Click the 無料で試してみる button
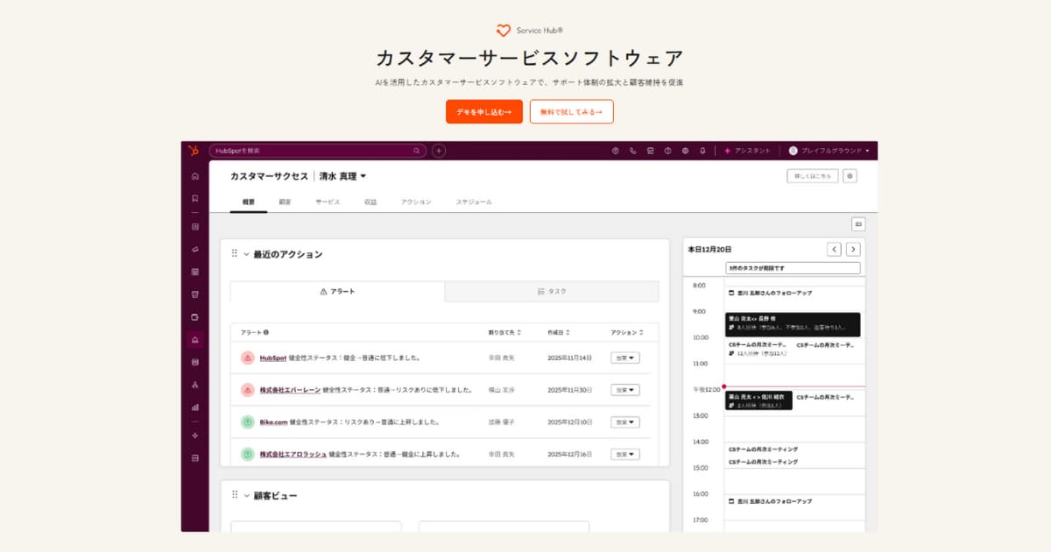 tap(571, 112)
